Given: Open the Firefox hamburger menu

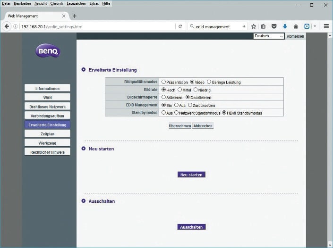Looking at the screenshot, I should click(326, 26).
